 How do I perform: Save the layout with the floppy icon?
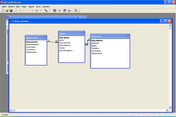11,11
